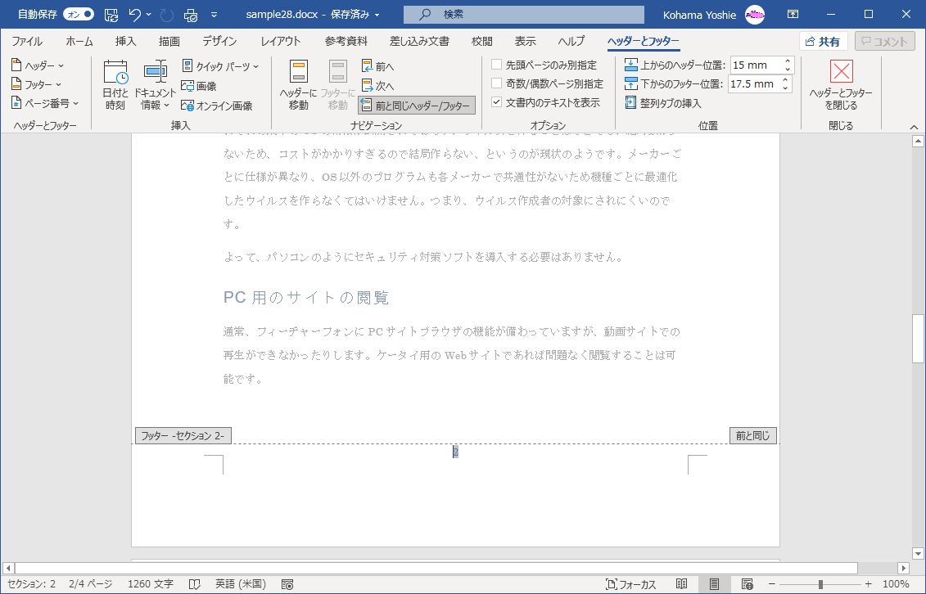Click the 2/4 ページ status indicator
This screenshot has height=594, width=926.
tap(90, 584)
